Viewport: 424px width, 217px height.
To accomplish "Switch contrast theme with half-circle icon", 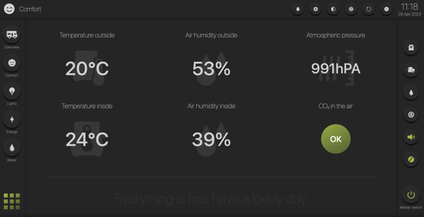I will (333, 9).
